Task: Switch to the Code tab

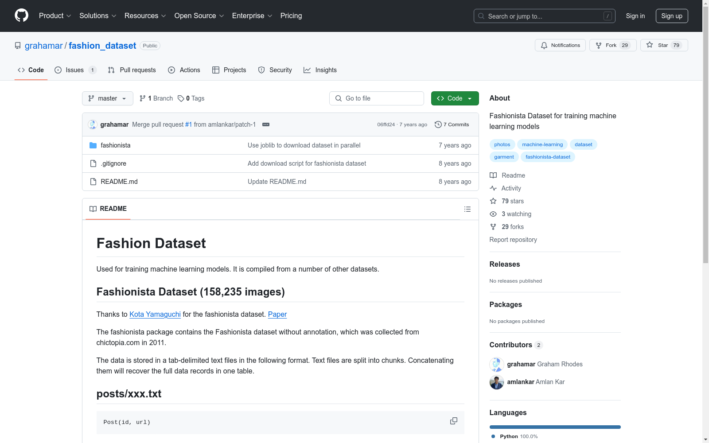Action: click(x=31, y=70)
